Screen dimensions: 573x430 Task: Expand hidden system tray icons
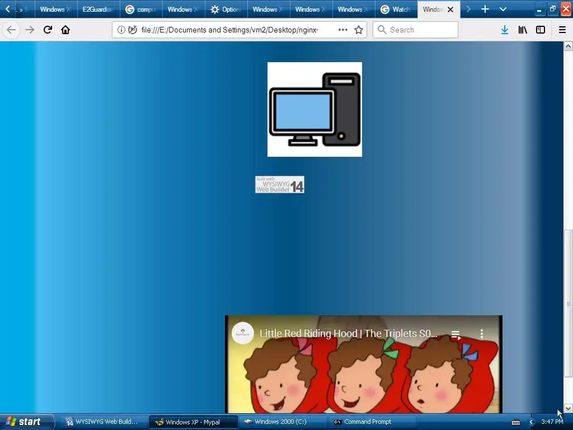(x=531, y=422)
